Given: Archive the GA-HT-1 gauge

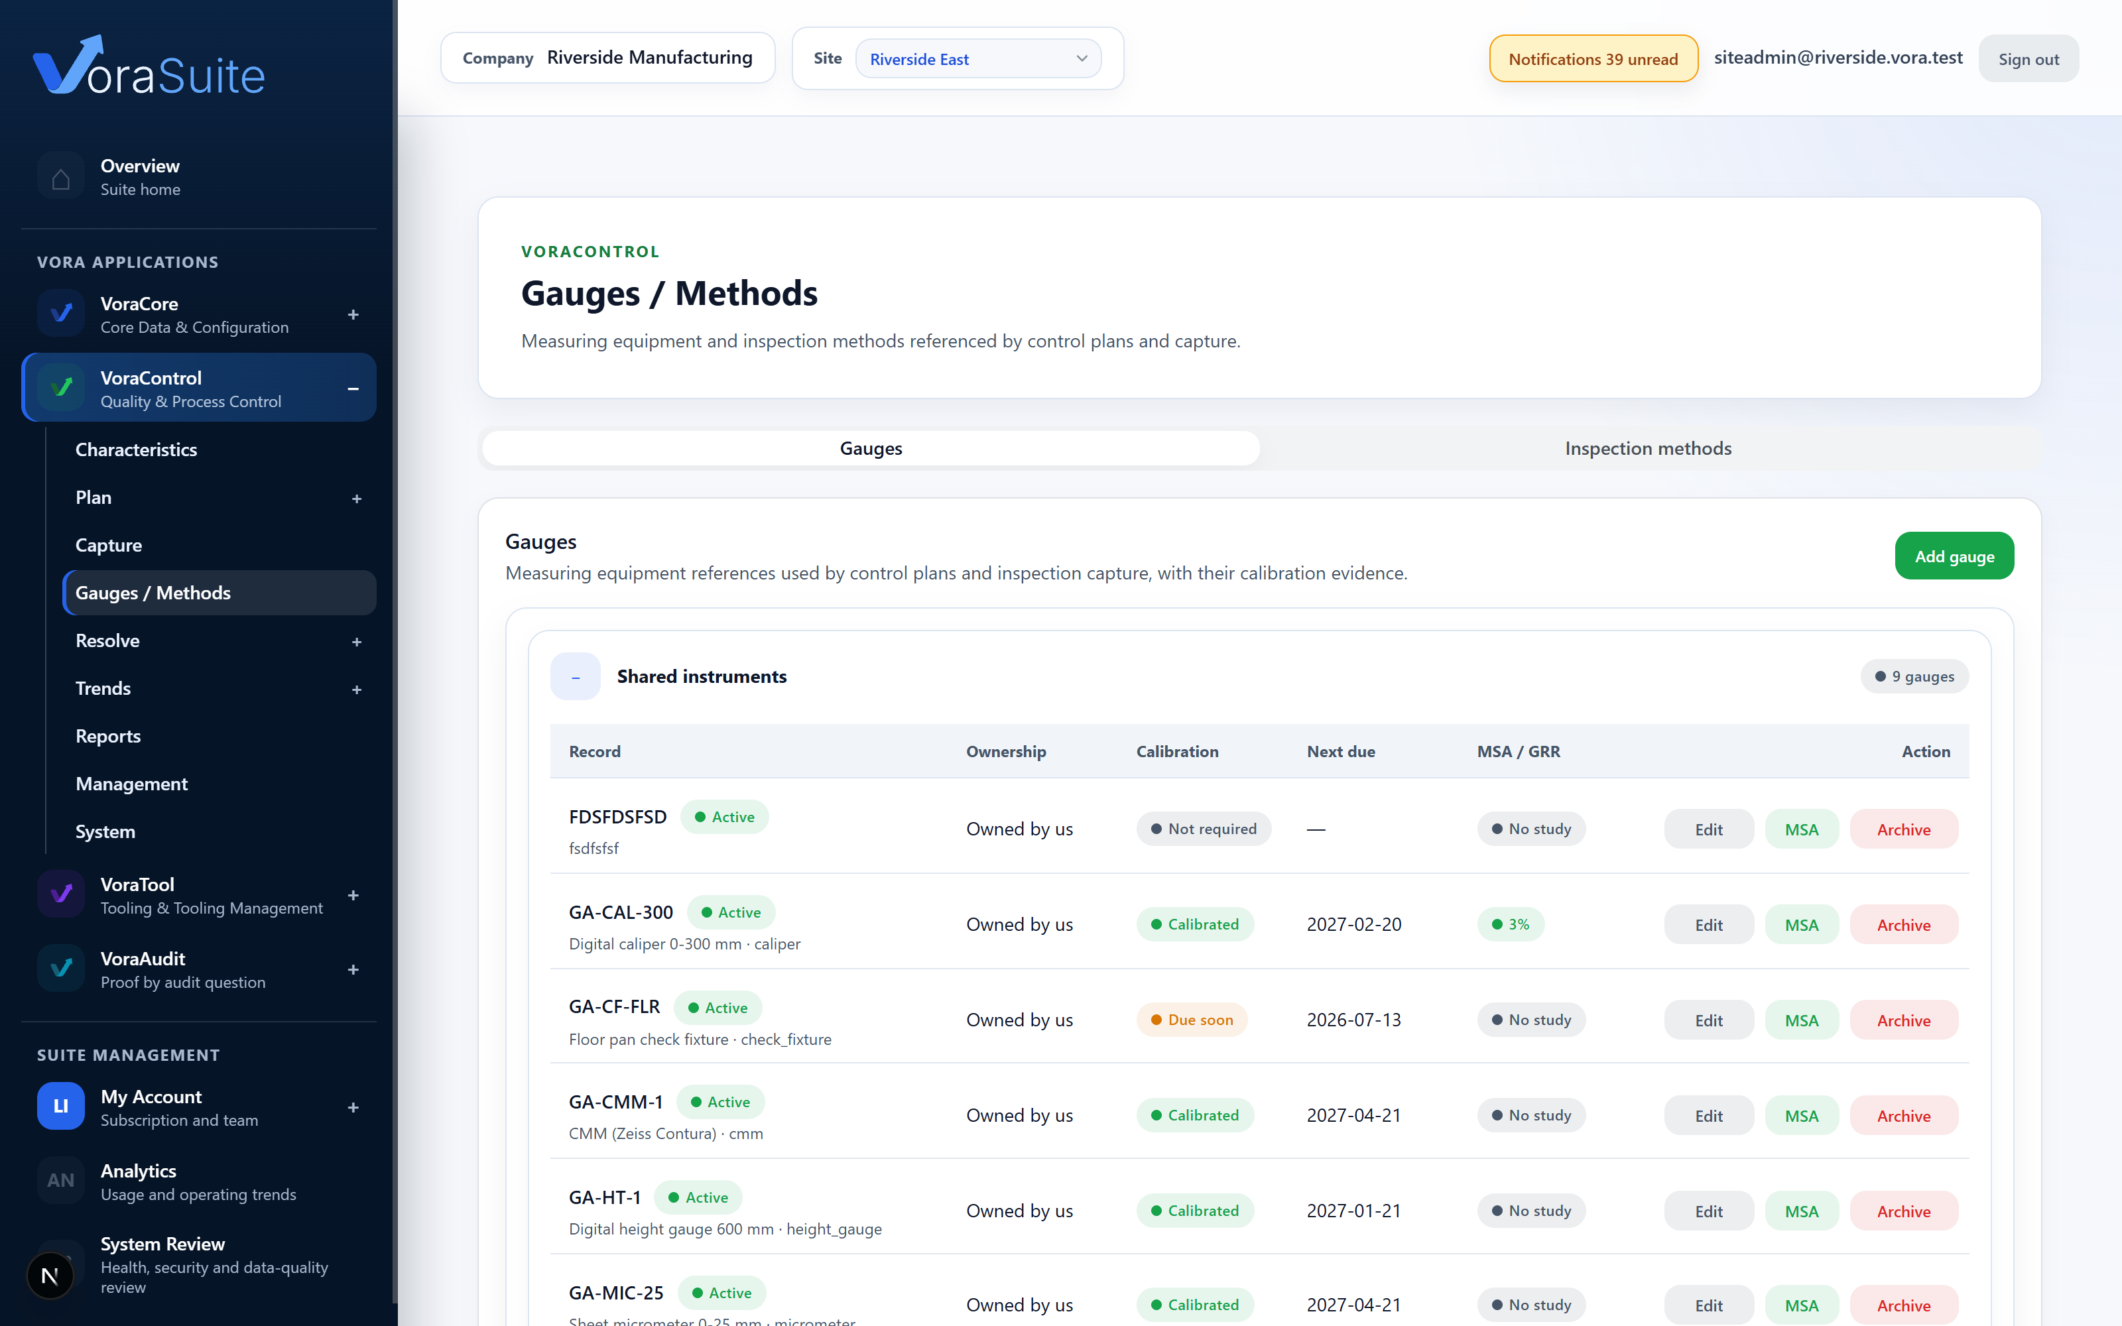Looking at the screenshot, I should 1904,1211.
